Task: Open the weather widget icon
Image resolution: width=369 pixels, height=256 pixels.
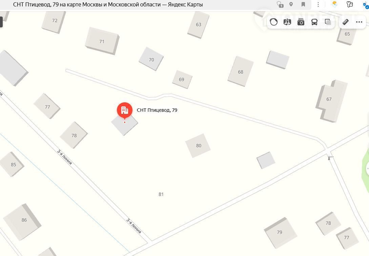Action: pos(334,4)
